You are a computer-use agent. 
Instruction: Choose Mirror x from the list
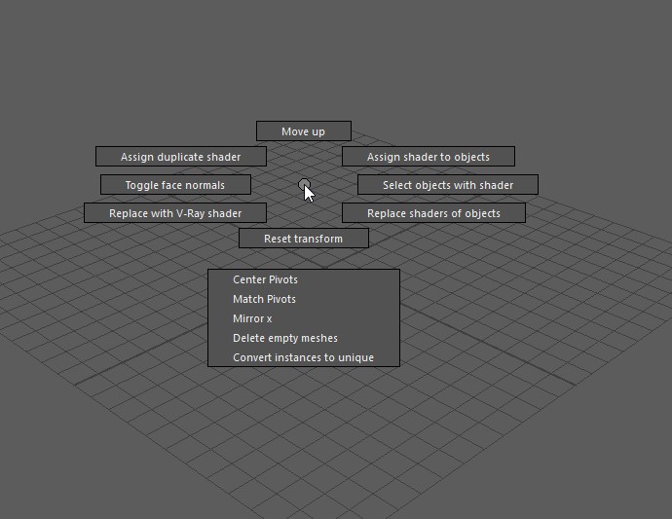click(x=304, y=318)
